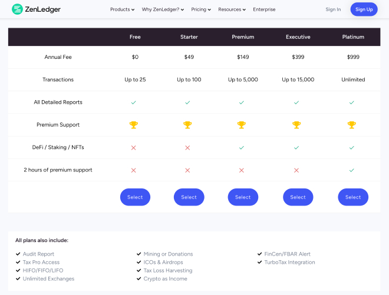Click the Premium Support trophy for Premium
389x295 pixels.
tap(242, 125)
